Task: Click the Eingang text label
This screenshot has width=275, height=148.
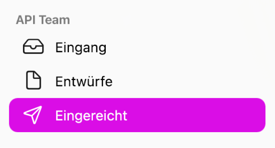Action: [81, 48]
